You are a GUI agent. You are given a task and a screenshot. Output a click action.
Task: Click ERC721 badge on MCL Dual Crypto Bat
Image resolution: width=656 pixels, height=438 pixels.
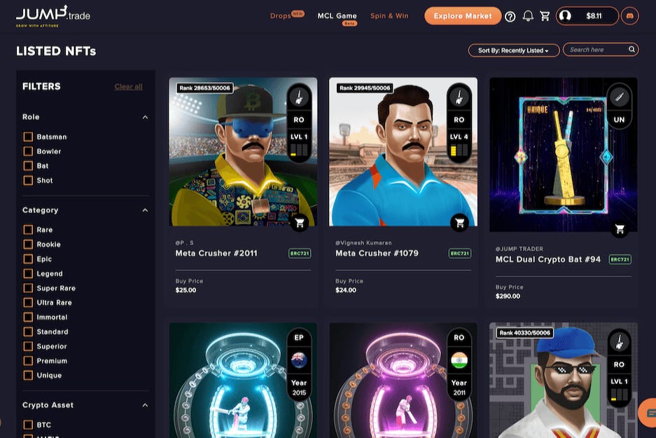click(x=620, y=259)
